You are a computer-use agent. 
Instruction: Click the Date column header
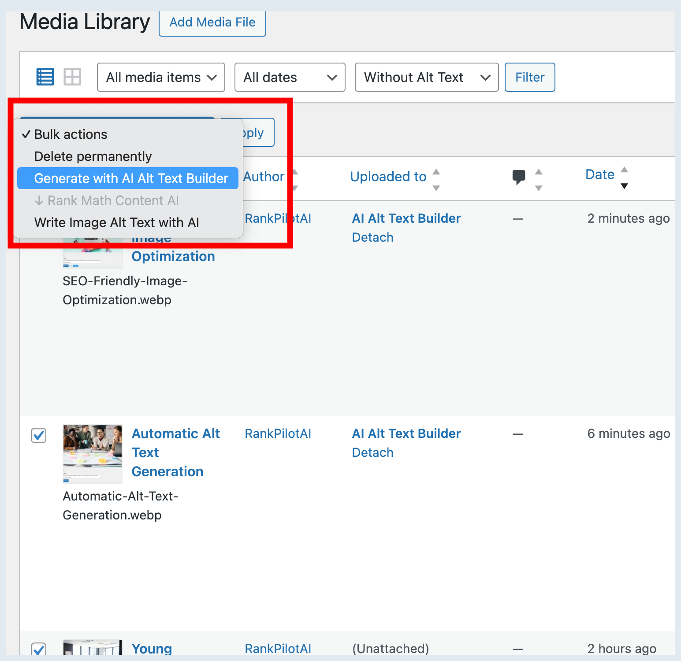600,175
